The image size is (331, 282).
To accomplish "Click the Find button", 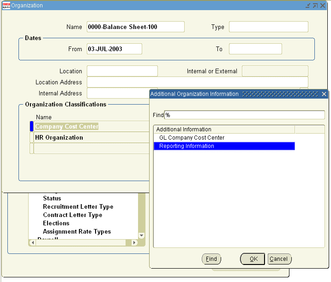I will point(211,259).
